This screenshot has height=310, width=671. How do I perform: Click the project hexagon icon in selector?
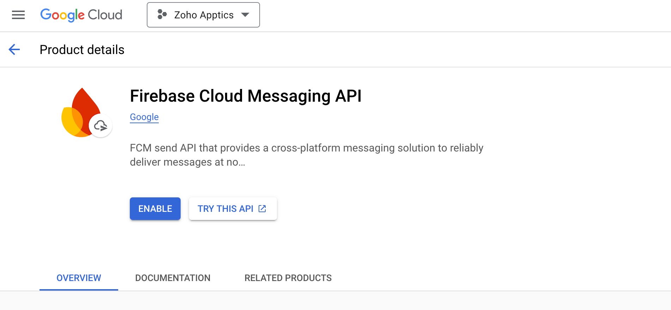pos(162,14)
